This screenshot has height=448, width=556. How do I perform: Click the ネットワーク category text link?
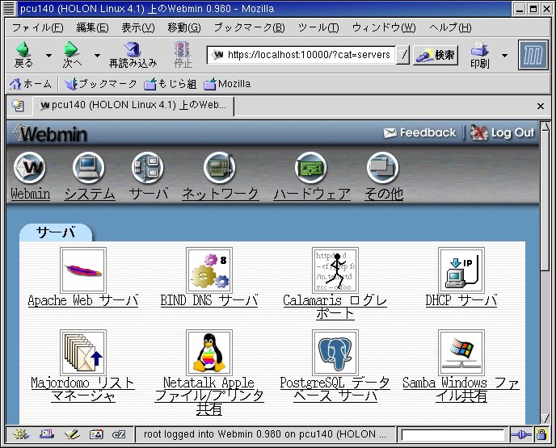220,194
